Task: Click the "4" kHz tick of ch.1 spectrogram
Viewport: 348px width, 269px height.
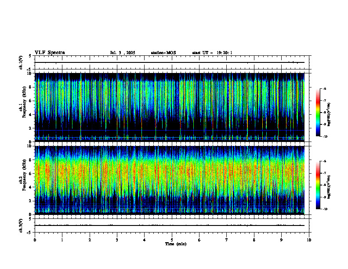Action: [x=31, y=115]
